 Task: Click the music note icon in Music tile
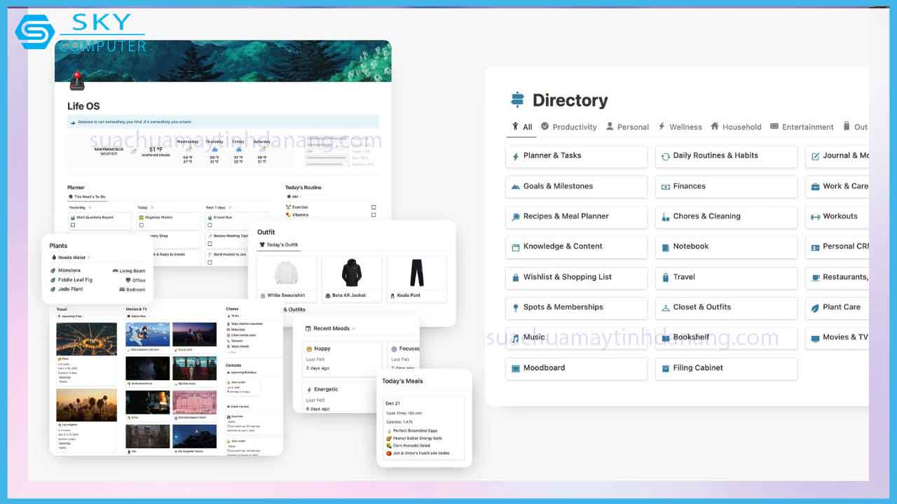(x=516, y=337)
